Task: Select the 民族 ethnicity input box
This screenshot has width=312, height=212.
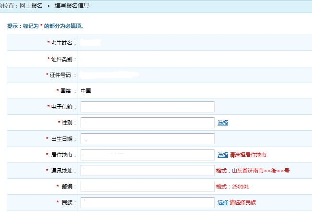Action: [147, 202]
